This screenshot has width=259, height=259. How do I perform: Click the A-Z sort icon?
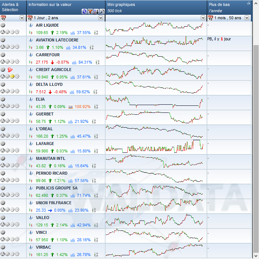(x=96, y=11)
